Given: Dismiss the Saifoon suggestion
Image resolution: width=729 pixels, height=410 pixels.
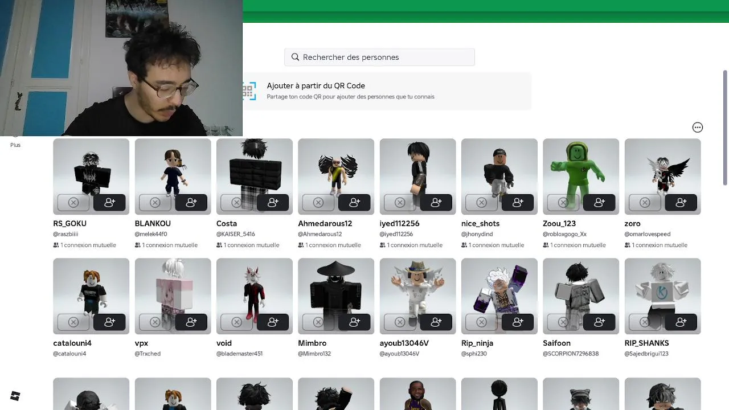Looking at the screenshot, I should click(x=563, y=322).
